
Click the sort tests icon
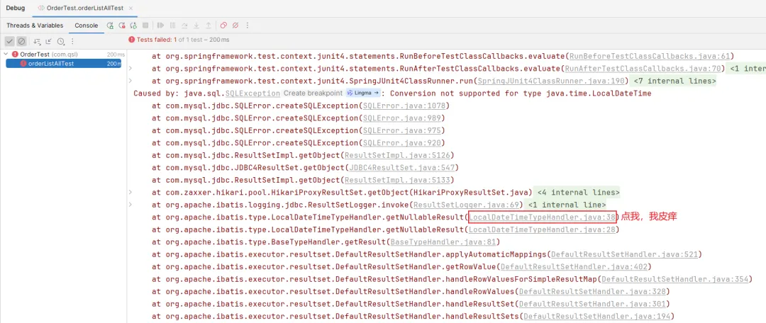point(37,42)
